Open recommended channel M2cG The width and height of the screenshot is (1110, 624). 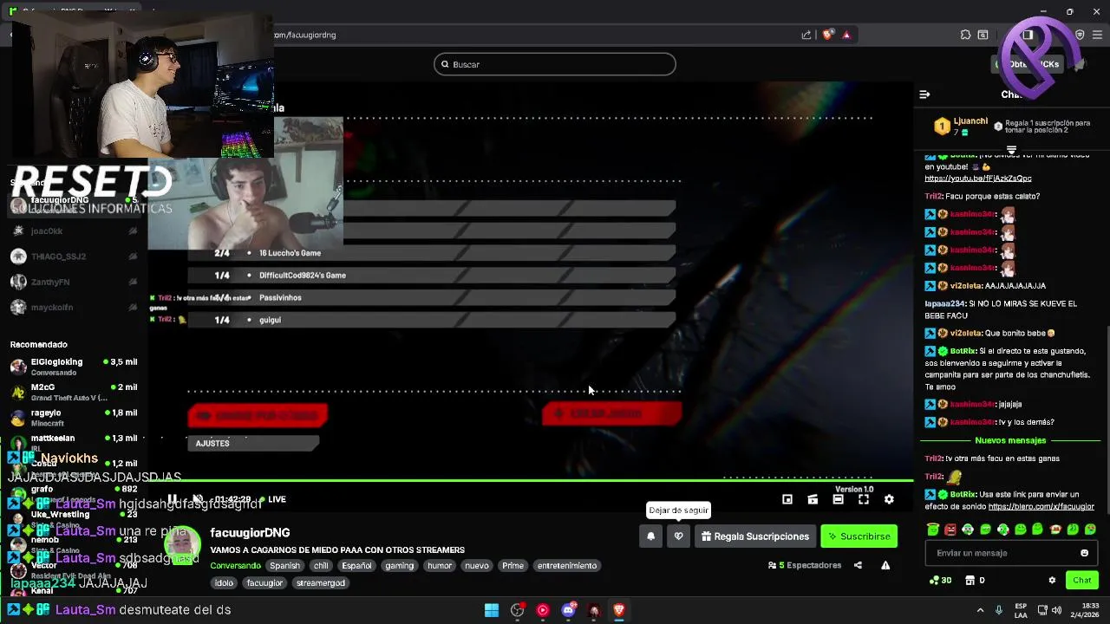pos(74,392)
